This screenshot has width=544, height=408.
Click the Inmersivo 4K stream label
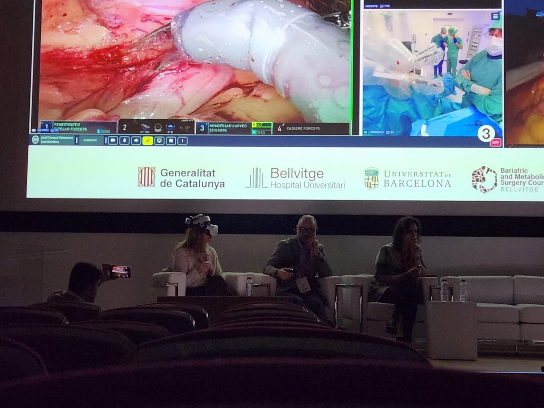click(x=379, y=133)
